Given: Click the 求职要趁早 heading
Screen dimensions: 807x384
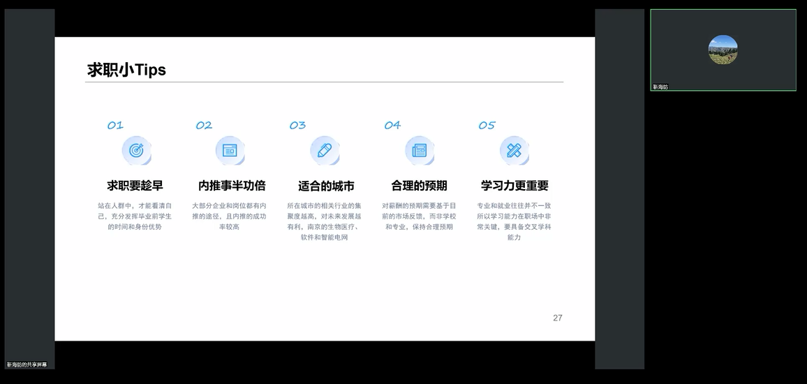Looking at the screenshot, I should (x=135, y=186).
